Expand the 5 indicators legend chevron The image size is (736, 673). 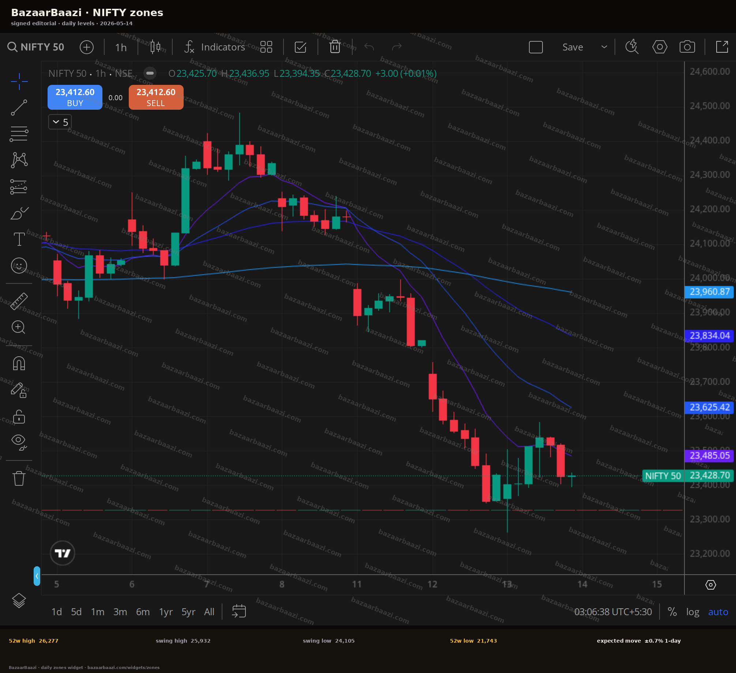60,122
